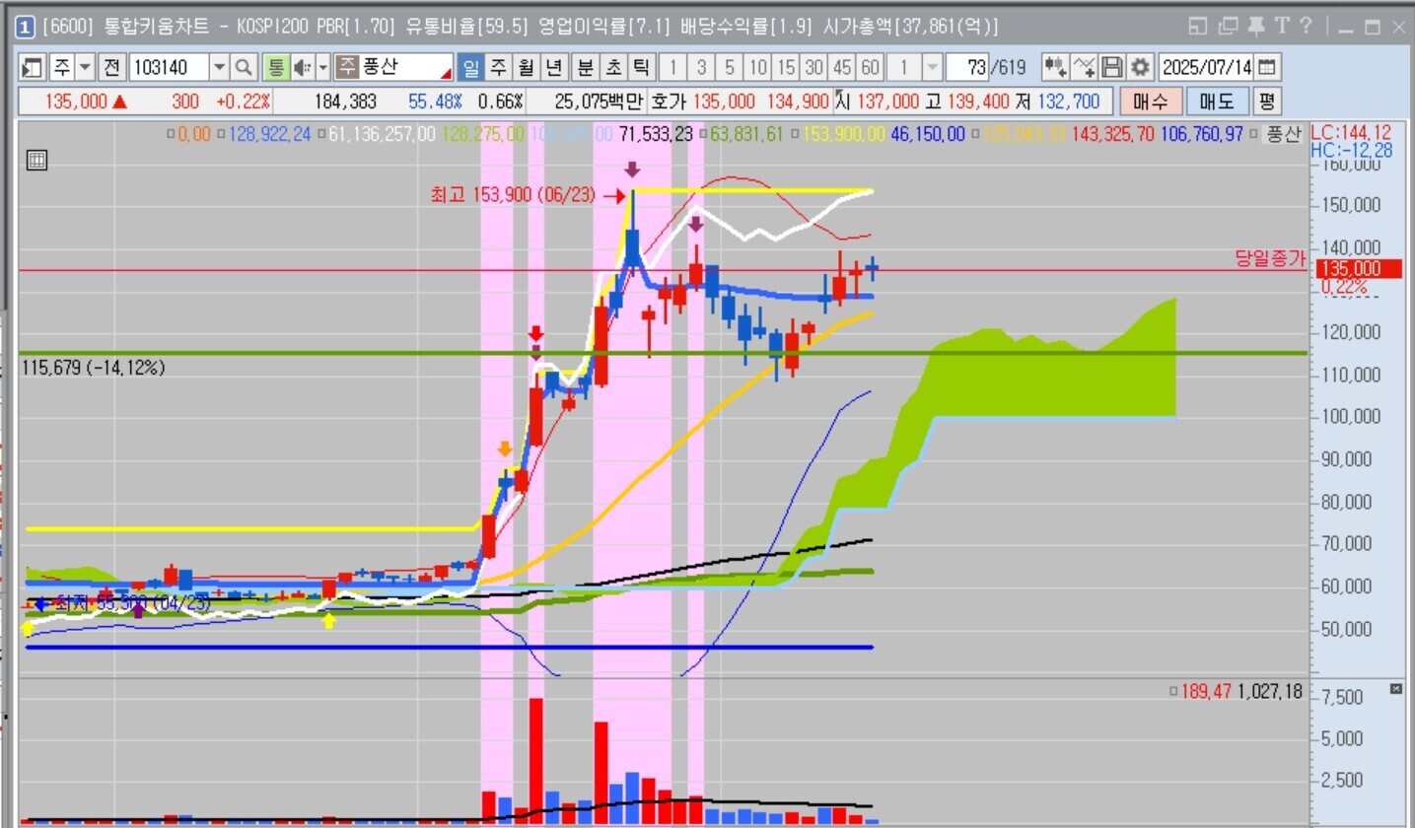
Task: Open the calendar date picker icon
Action: click(x=1268, y=67)
